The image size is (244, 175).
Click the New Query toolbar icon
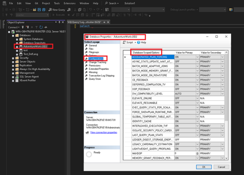click(50, 10)
